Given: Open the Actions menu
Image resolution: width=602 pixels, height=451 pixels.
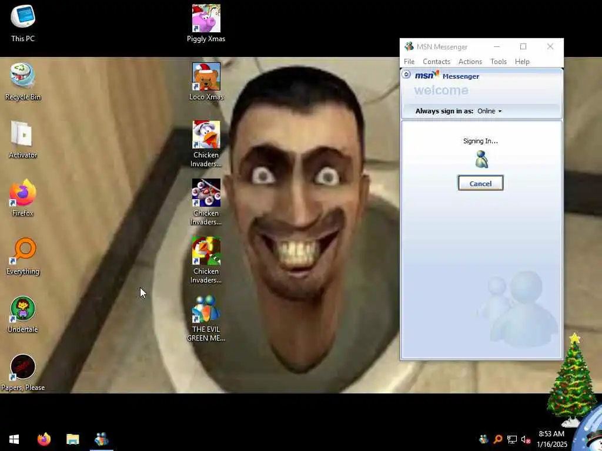Looking at the screenshot, I should click(470, 61).
